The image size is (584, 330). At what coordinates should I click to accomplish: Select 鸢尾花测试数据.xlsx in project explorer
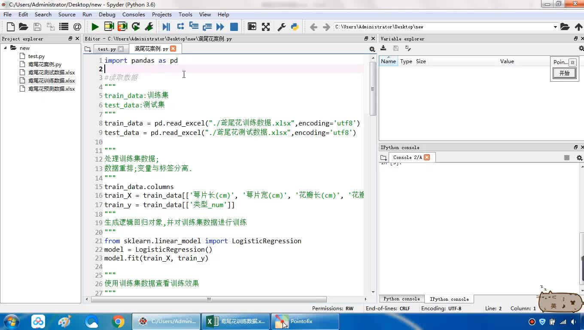(x=51, y=73)
